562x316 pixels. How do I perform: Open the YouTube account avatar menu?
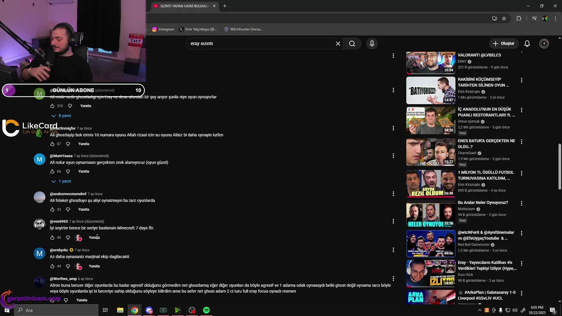[x=544, y=43]
